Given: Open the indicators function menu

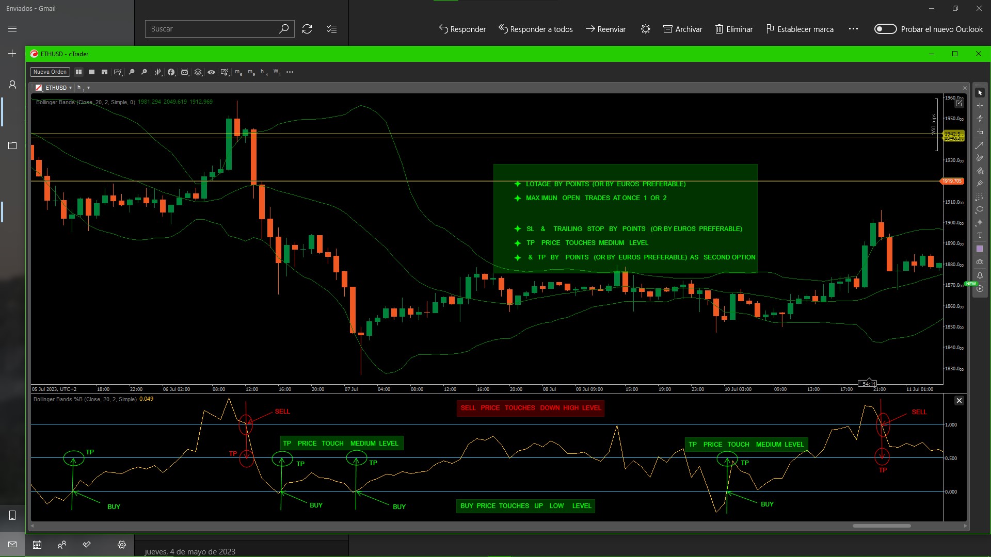Looking at the screenshot, I should (171, 72).
